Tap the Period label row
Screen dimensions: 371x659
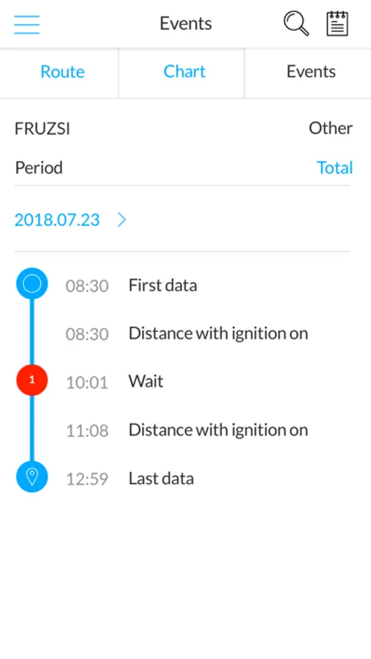pyautogui.click(x=184, y=168)
